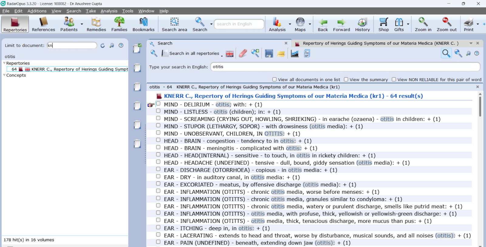The image size is (486, 247).
Task: Enable View the summary checkbox
Action: pyautogui.click(x=346, y=80)
